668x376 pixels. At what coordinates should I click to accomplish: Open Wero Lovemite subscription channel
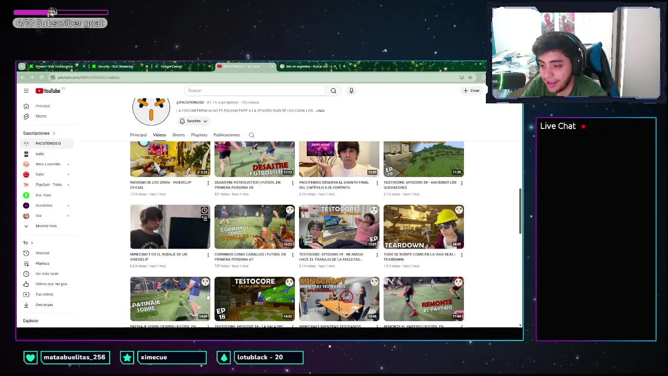(x=49, y=164)
